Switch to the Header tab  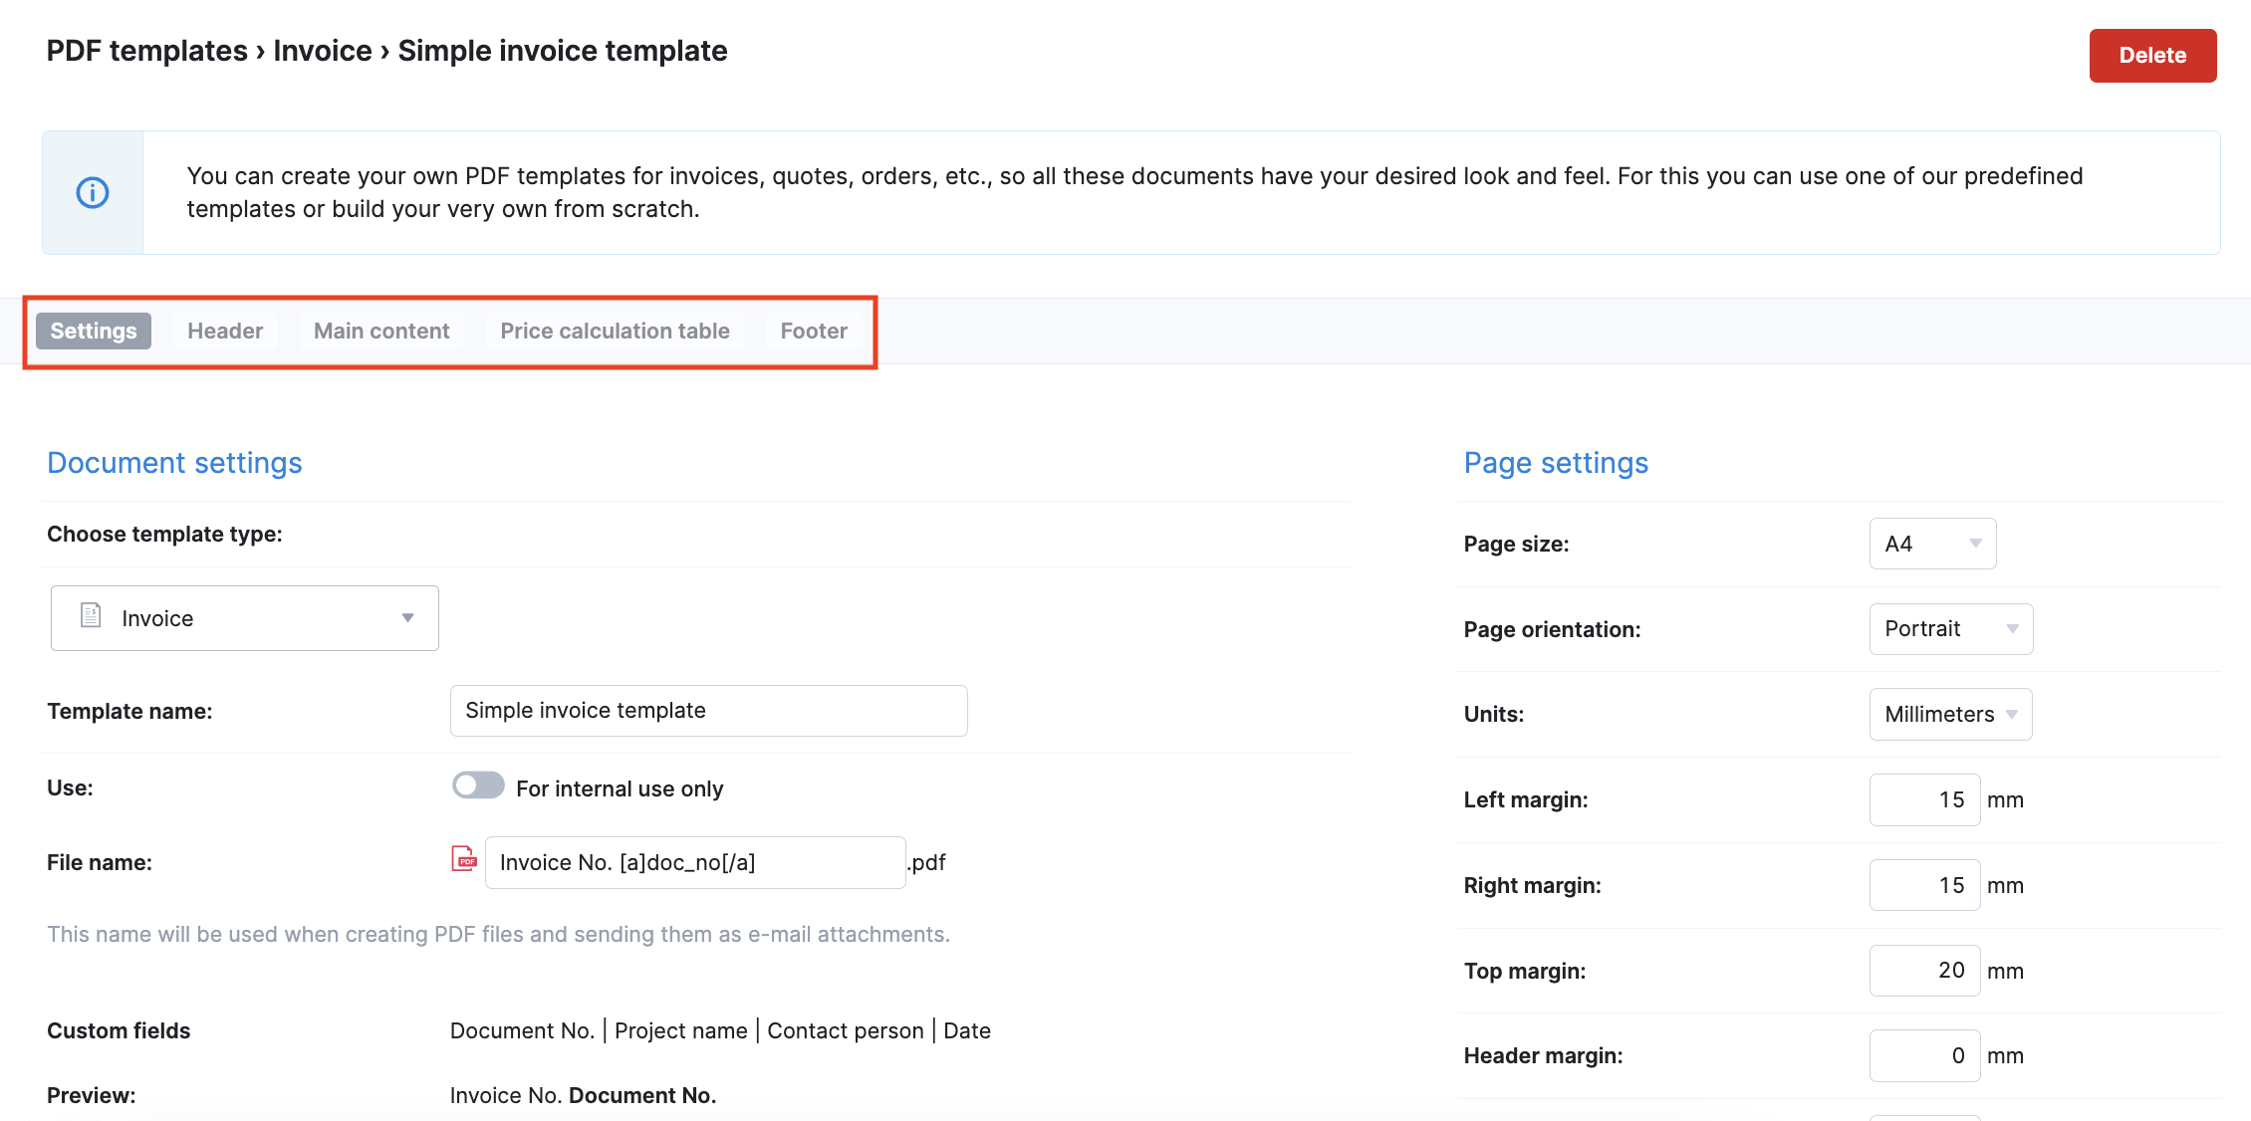[225, 332]
